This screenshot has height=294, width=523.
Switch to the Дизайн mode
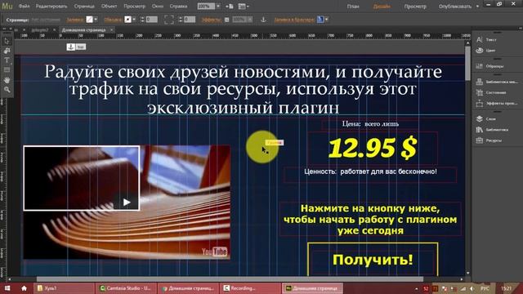pyautogui.click(x=382, y=7)
